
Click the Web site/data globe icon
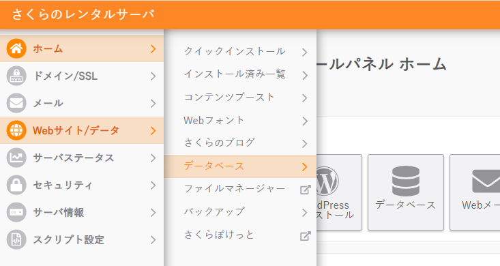coord(16,130)
